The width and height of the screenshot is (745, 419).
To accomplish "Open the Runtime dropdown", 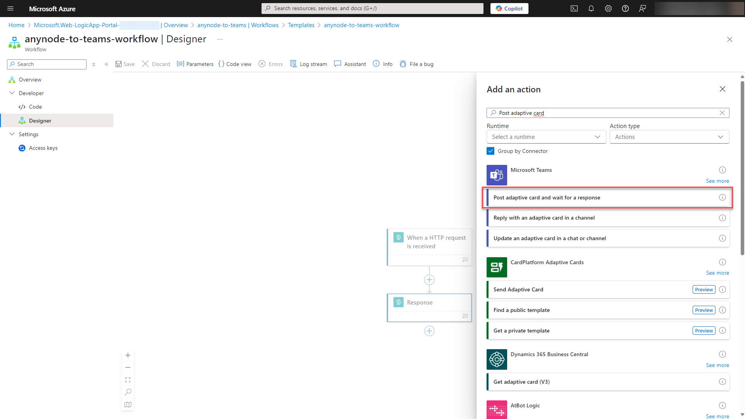I will pyautogui.click(x=546, y=137).
